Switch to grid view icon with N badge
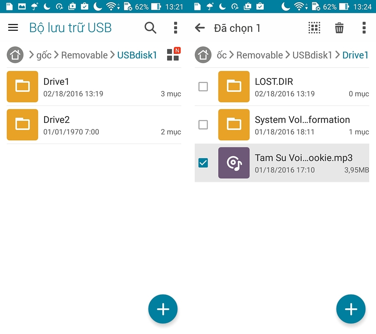The height and width of the screenshot is (334, 376). pyautogui.click(x=174, y=54)
